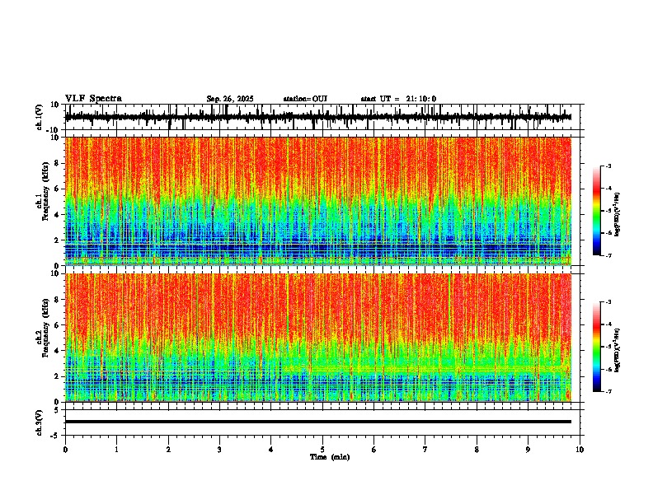Click the ch.1 voltage waveform trace
This screenshot has width=653, height=504.
[318, 118]
